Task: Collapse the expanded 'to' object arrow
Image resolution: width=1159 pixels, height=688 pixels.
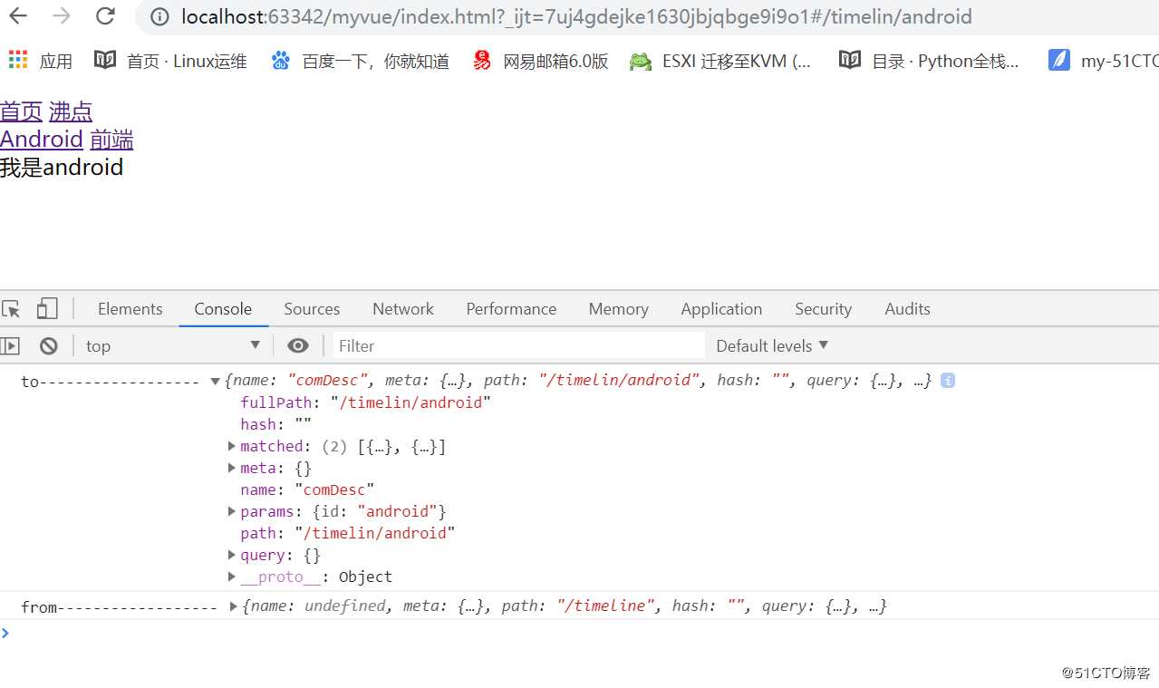Action: tap(215, 381)
